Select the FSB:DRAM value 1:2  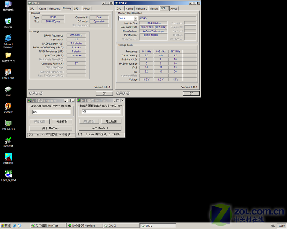click(x=76, y=39)
